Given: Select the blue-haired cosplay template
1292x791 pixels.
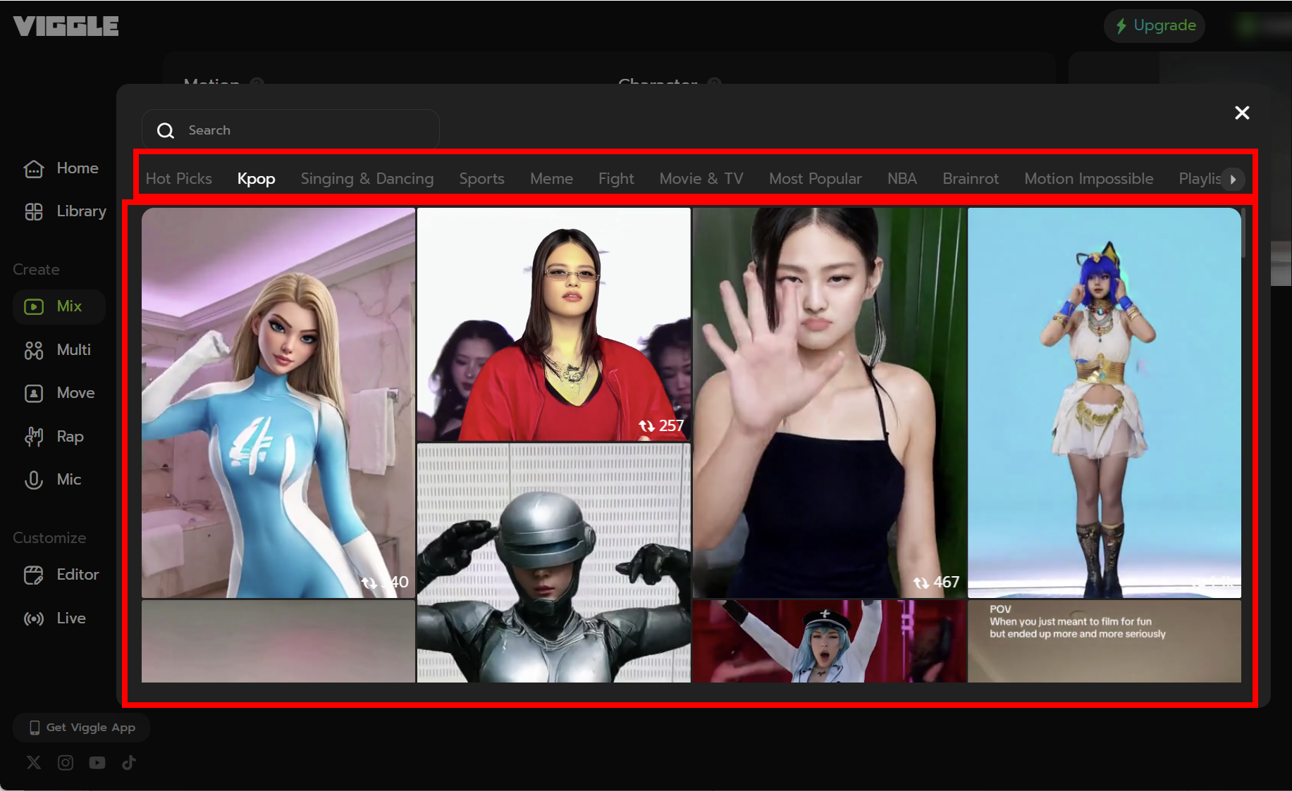Looking at the screenshot, I should [1105, 403].
